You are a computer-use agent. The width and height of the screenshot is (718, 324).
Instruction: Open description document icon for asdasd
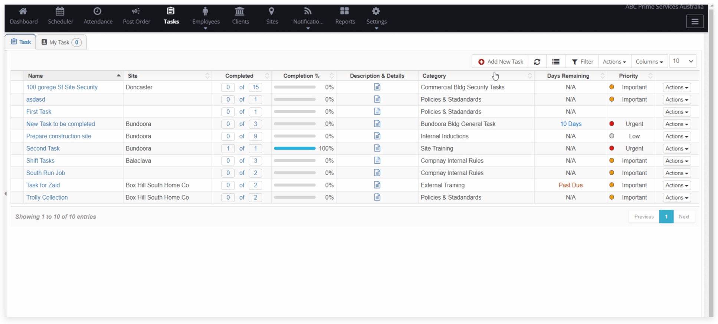coord(377,99)
